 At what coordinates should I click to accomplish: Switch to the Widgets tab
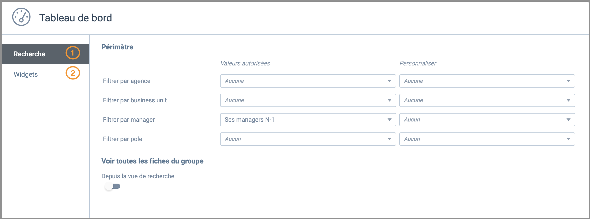tap(46, 74)
